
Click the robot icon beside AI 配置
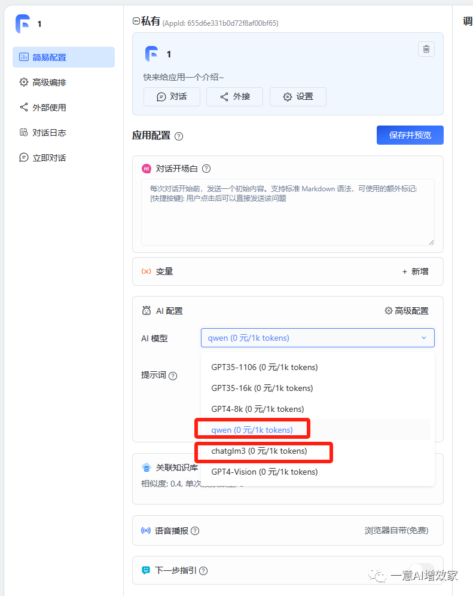[x=147, y=310]
